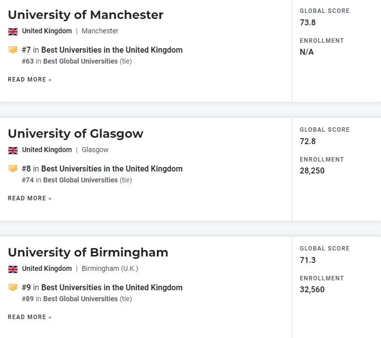Click Glasgow's enrollment value 28,250
381x338 pixels.
[312, 170]
